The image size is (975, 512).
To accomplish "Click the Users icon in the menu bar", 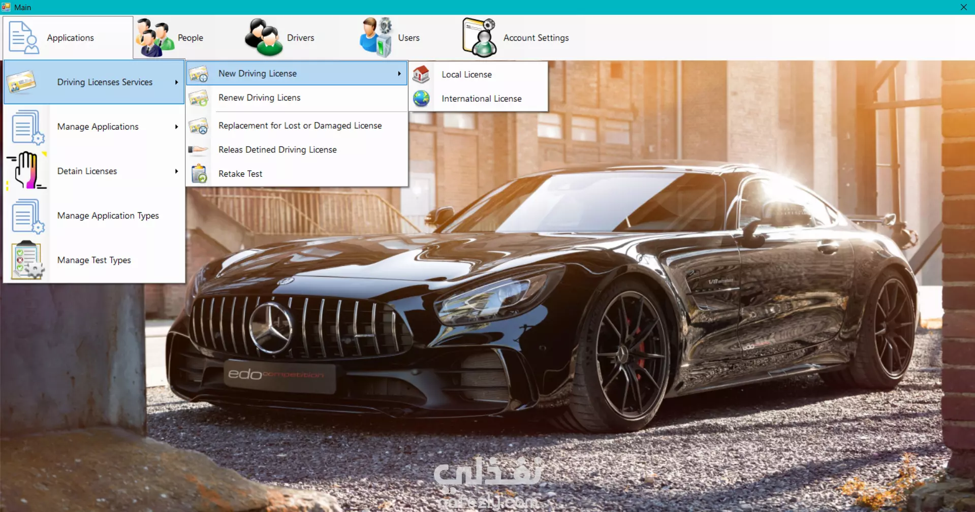I will click(376, 38).
